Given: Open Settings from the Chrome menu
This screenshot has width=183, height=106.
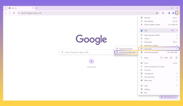Looking at the screenshot, I should tap(147, 89).
